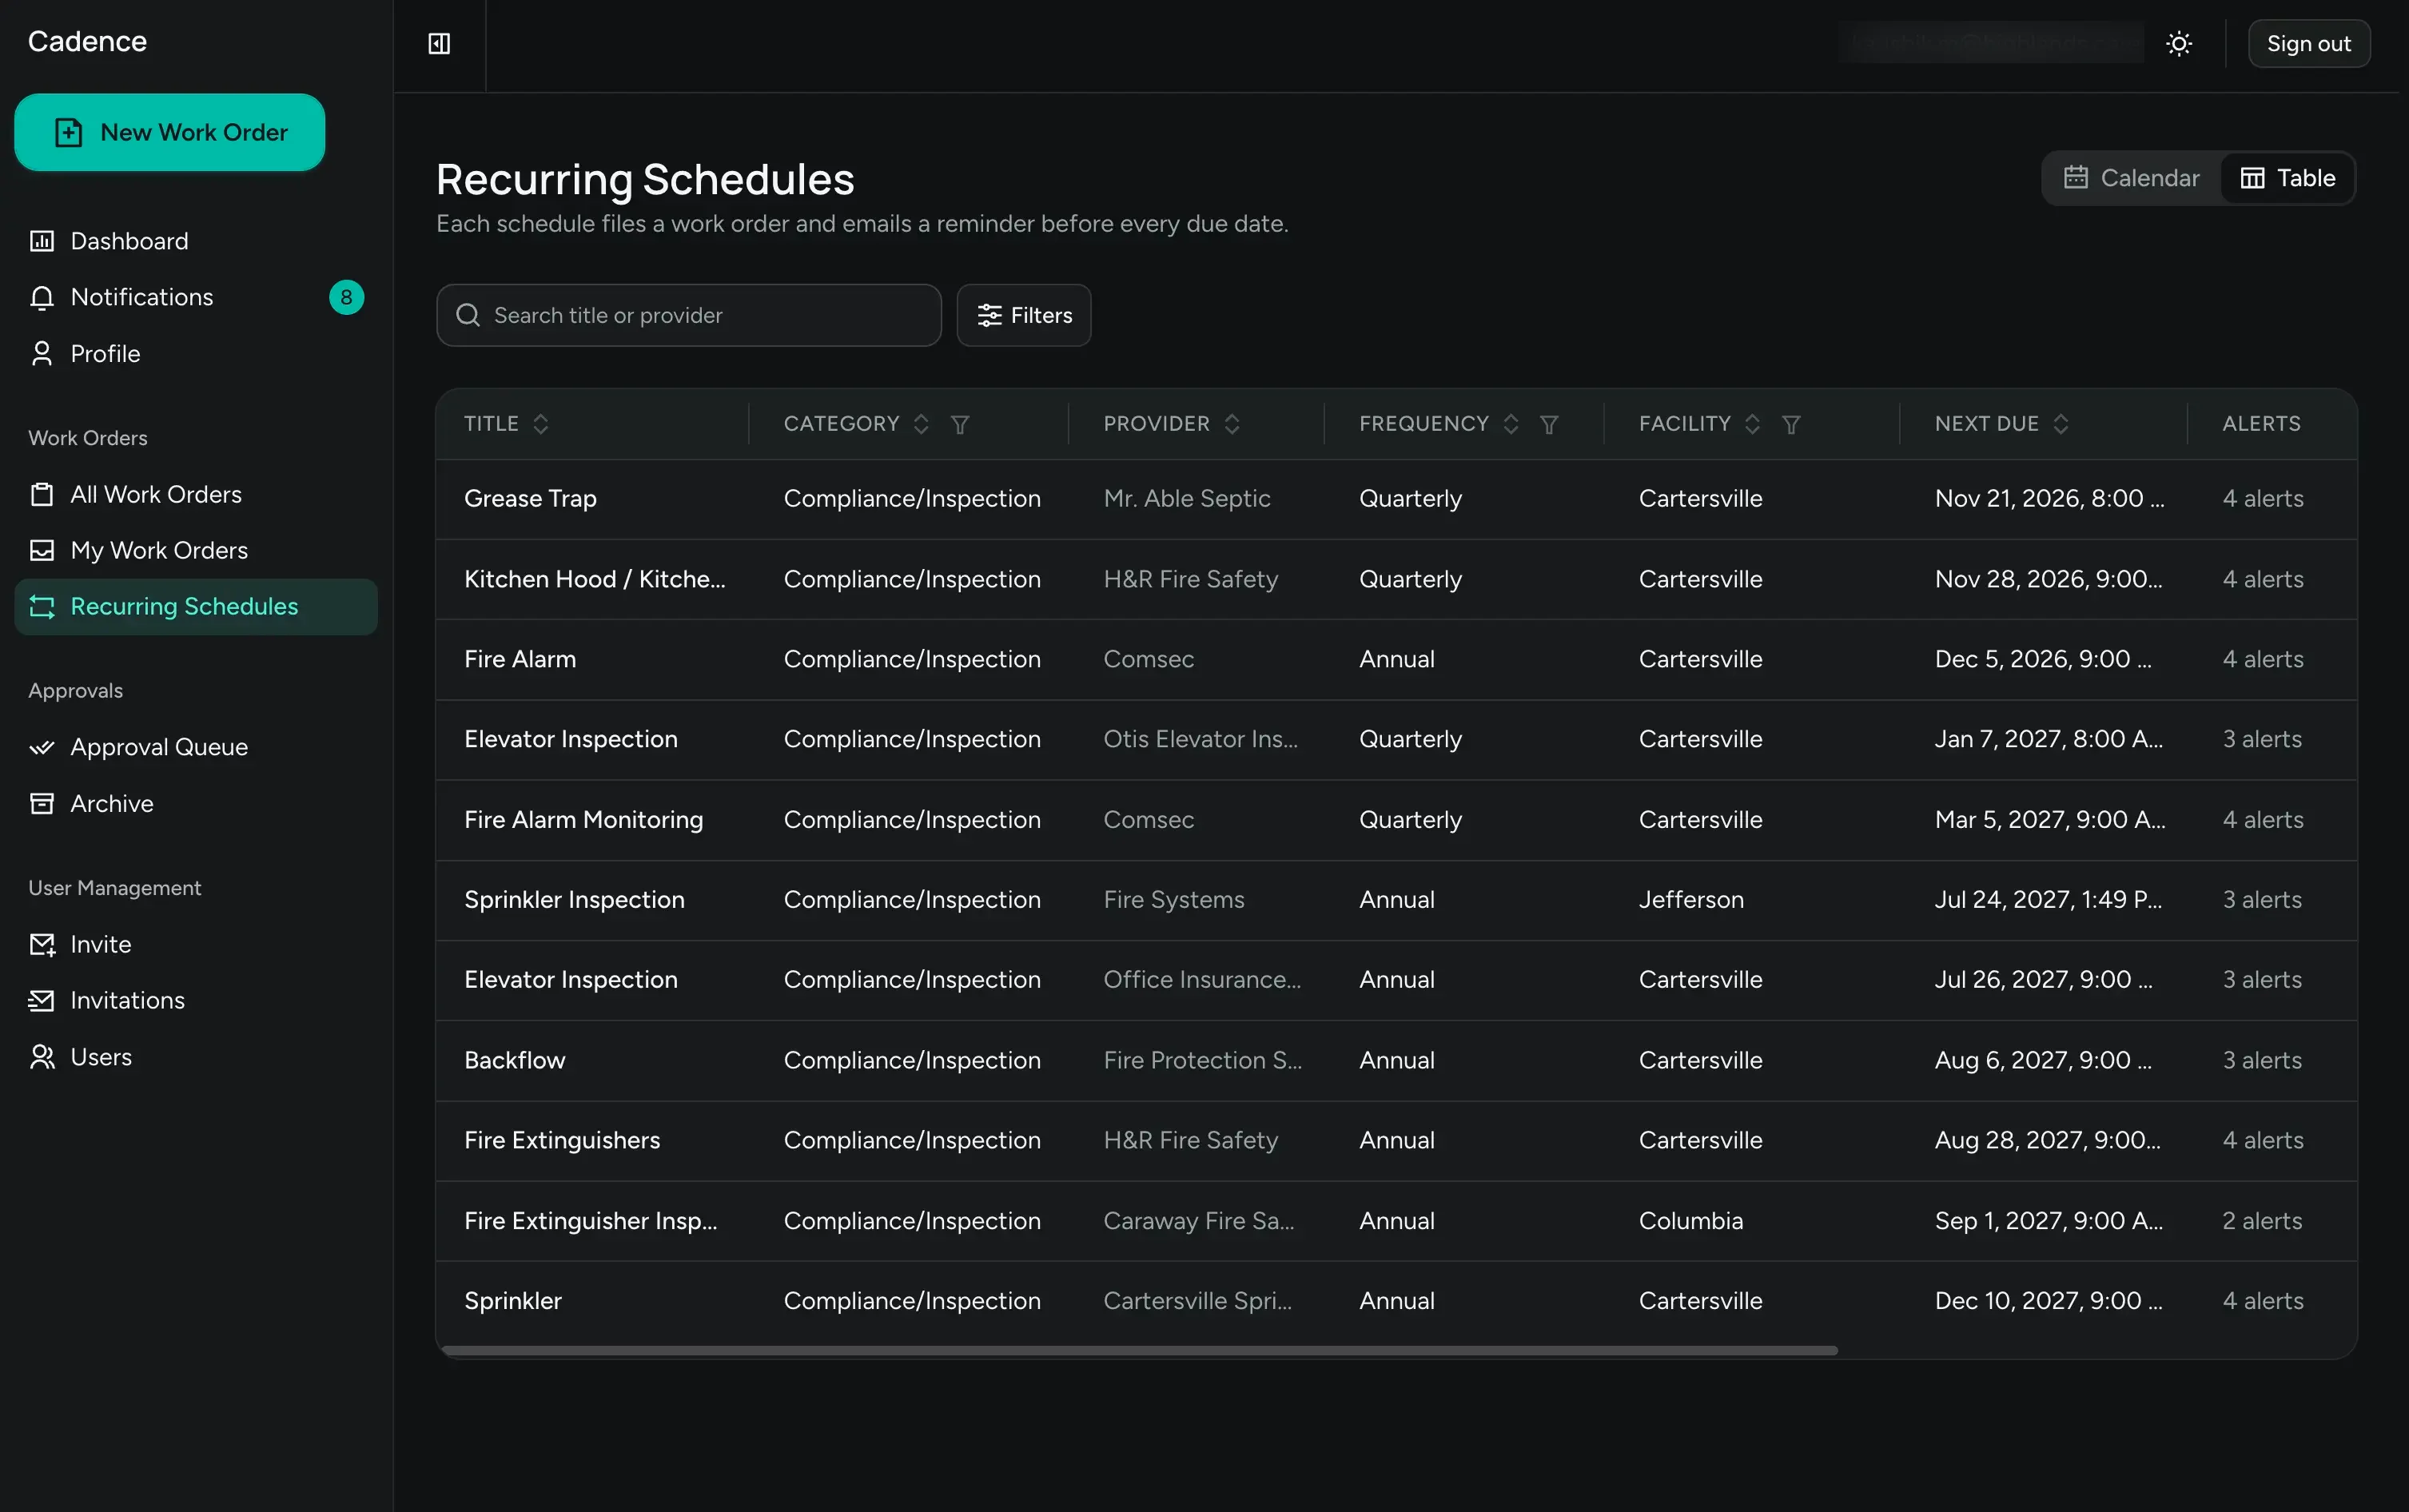
Task: Click the Invite envelope icon
Action: (x=42, y=944)
